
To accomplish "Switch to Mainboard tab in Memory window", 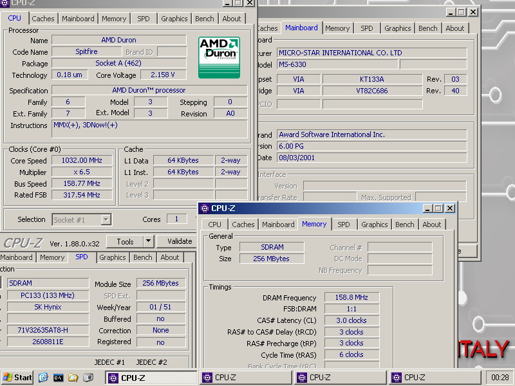I will [x=278, y=225].
